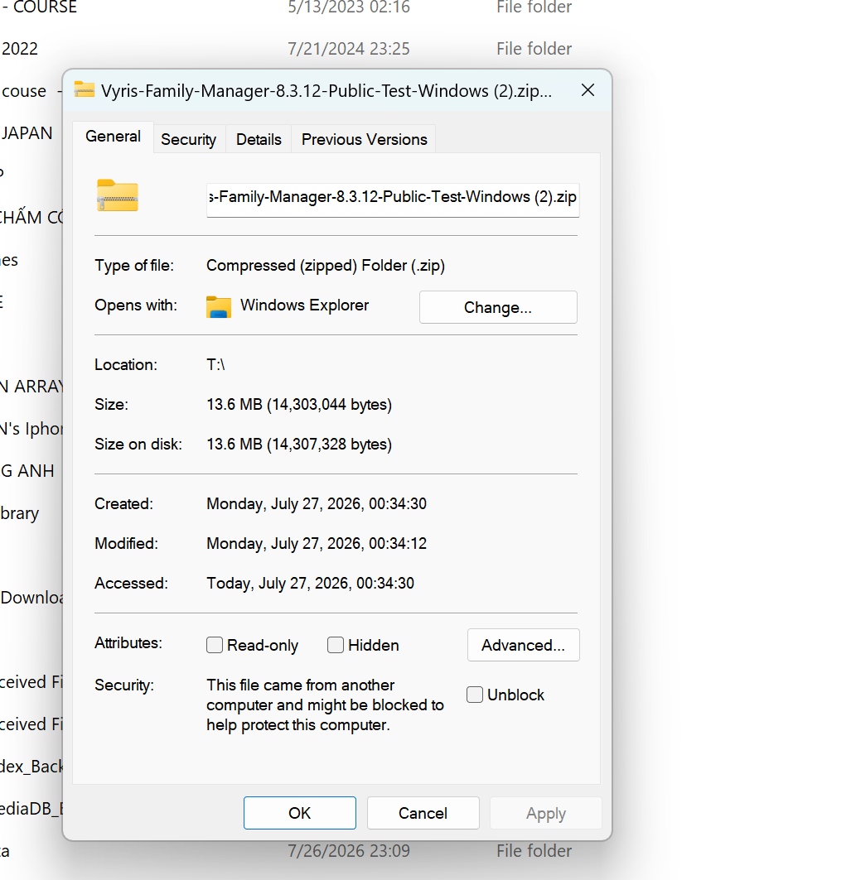Click date 5/13/2023 02:16 in Explorer list
This screenshot has width=856, height=880.
[x=349, y=7]
